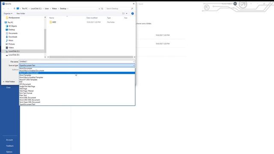Open the Изображения folder in the navigation pane
This screenshot has width=274, height=154.
14,18
